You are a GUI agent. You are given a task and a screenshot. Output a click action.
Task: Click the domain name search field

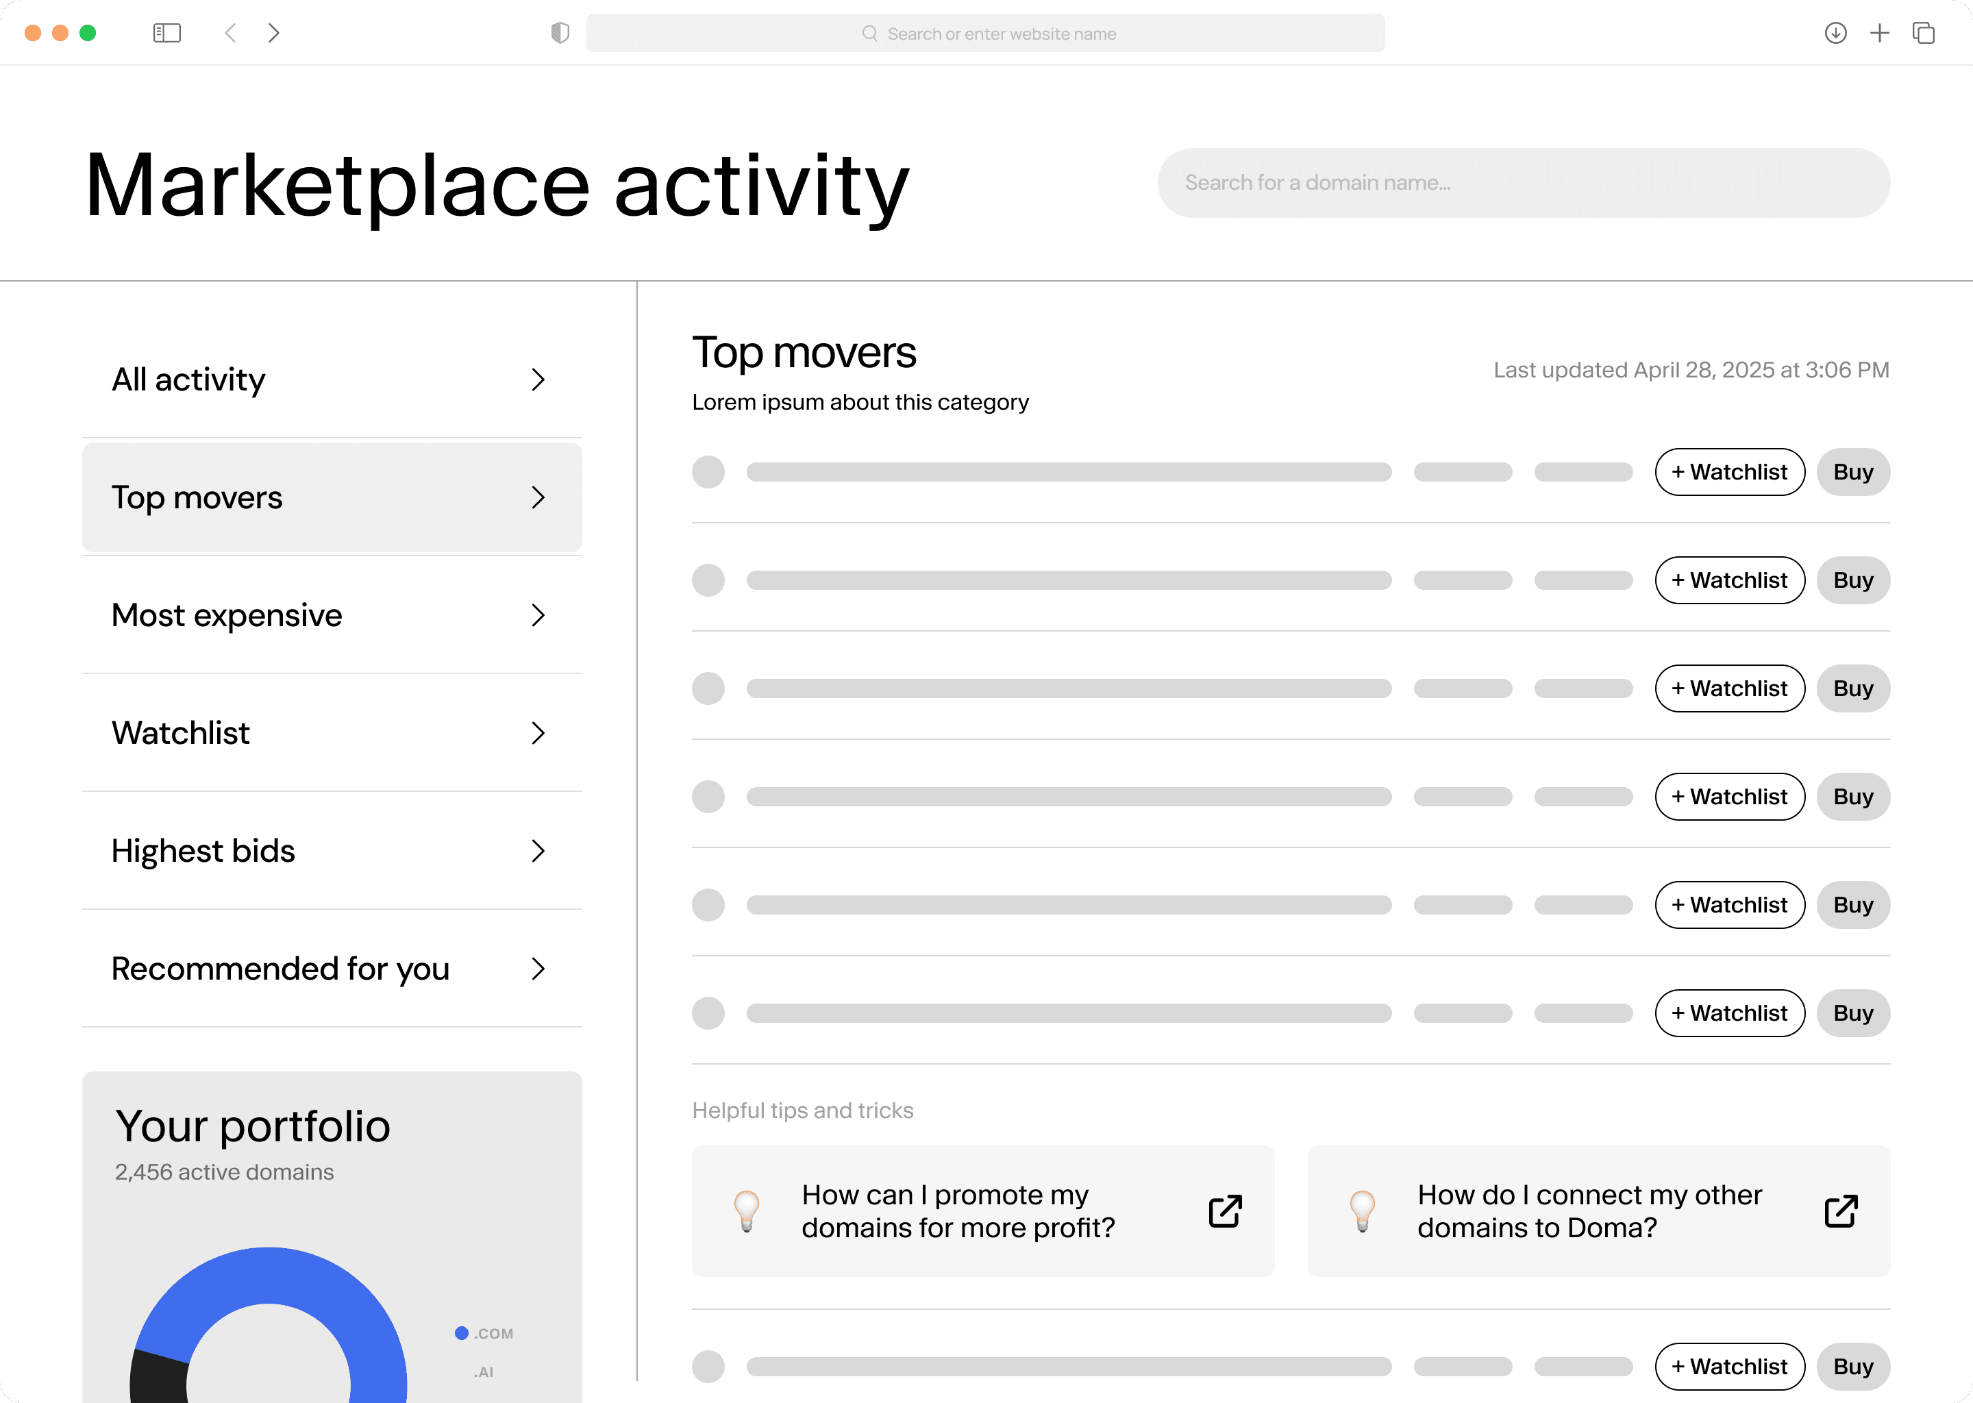(1523, 182)
